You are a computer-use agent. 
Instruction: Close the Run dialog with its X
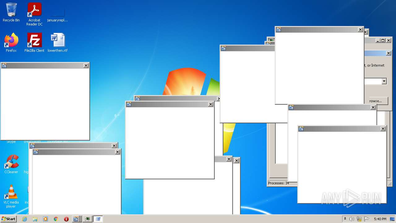389,53
